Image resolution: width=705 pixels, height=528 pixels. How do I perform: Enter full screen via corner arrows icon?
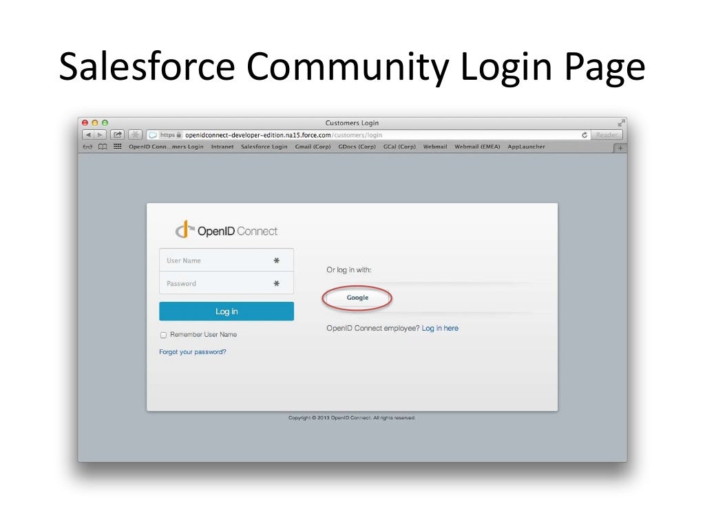click(x=622, y=122)
